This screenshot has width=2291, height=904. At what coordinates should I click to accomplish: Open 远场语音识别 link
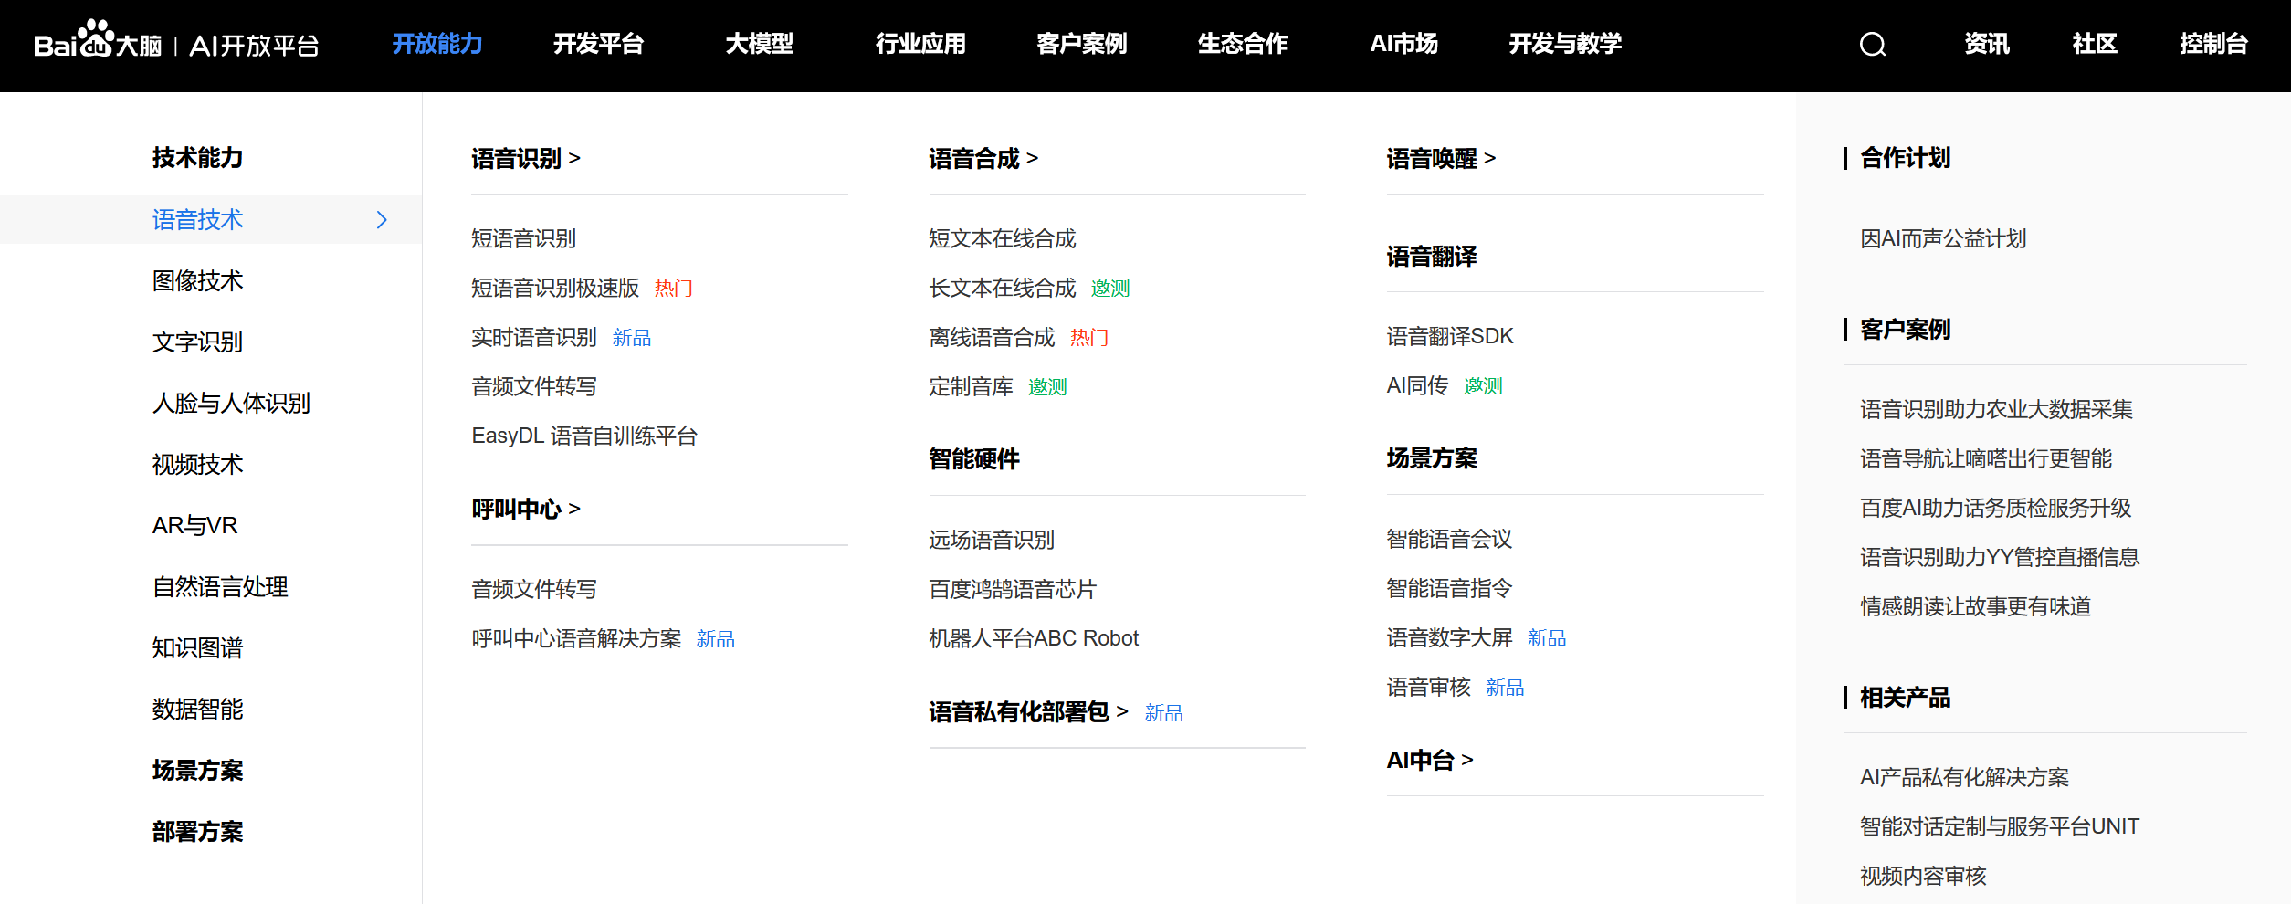[992, 541]
